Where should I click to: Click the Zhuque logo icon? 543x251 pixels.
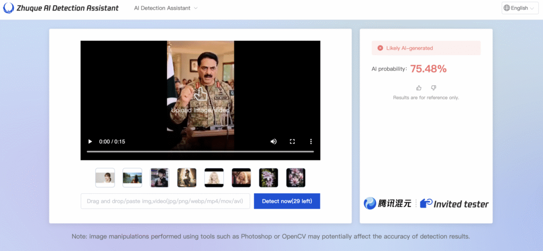pos(8,8)
